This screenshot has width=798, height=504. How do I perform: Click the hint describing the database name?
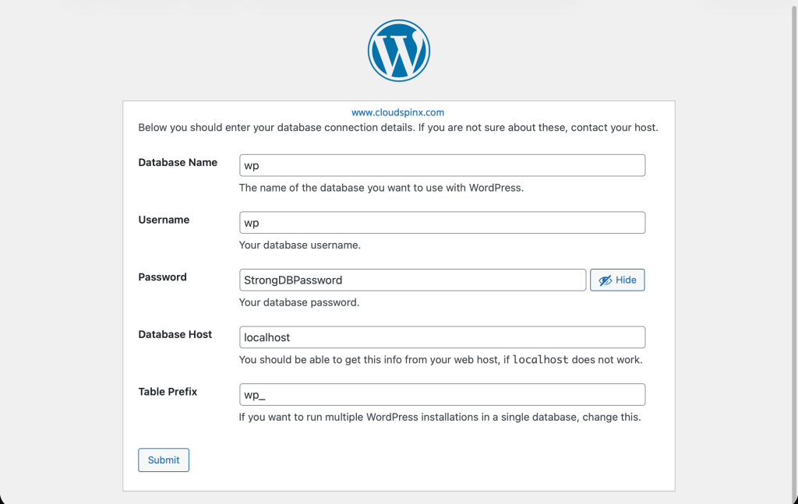click(381, 188)
